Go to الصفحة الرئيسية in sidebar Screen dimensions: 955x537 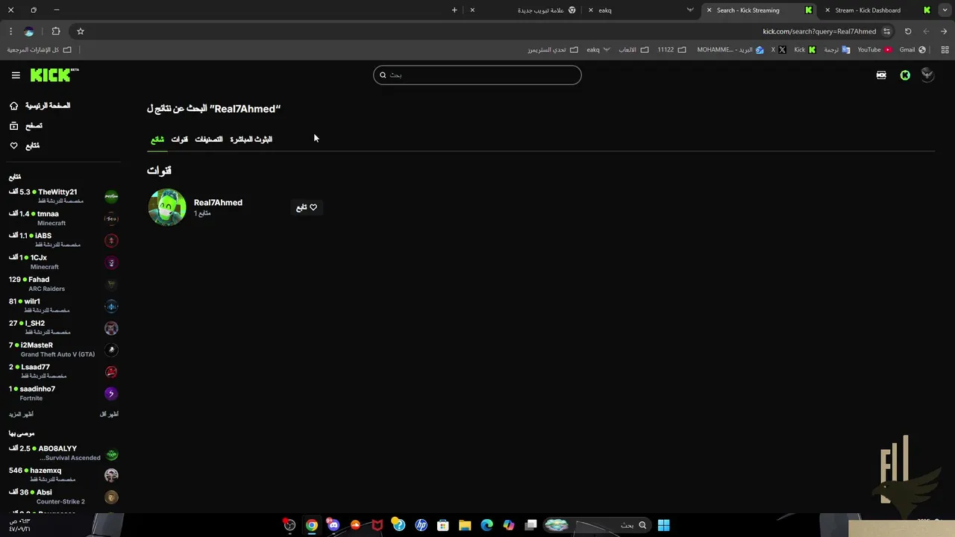click(40, 106)
